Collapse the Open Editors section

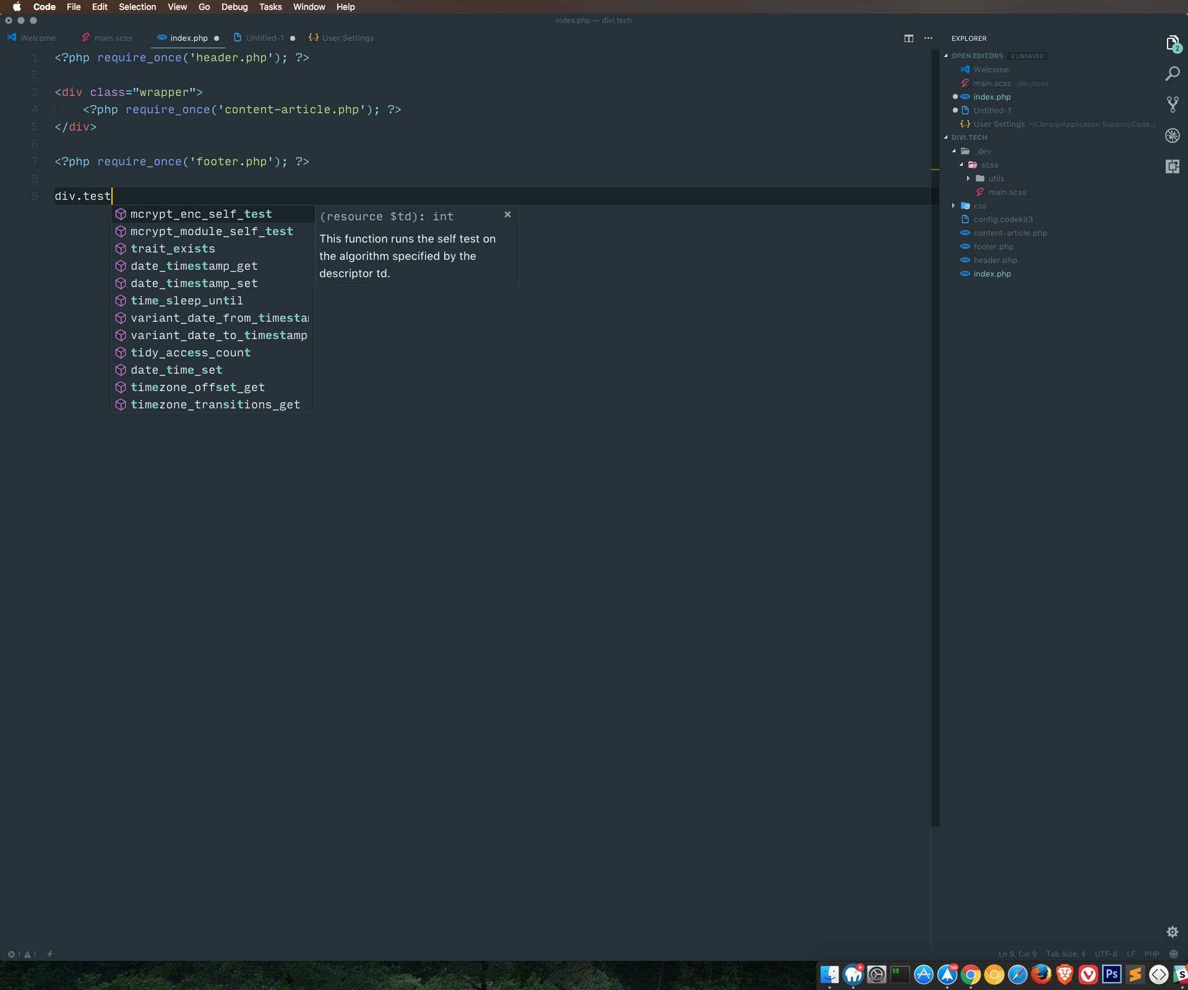946,56
